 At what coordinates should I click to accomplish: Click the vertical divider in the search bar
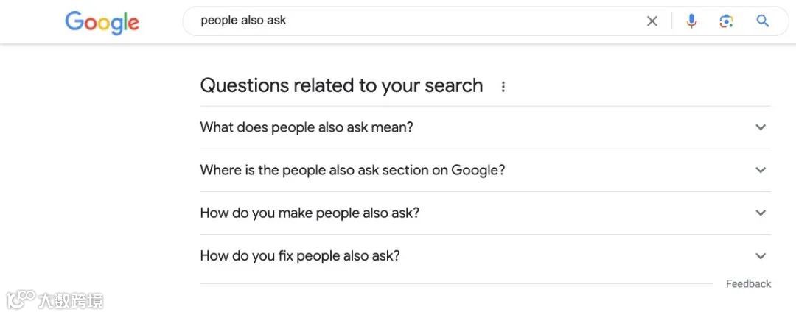(672, 21)
